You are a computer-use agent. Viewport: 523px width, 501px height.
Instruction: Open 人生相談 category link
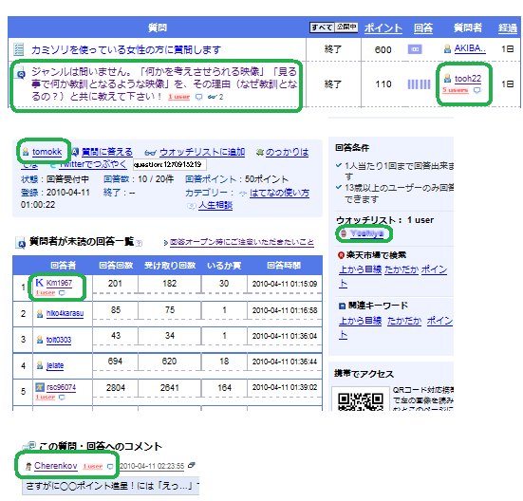pyautogui.click(x=215, y=205)
